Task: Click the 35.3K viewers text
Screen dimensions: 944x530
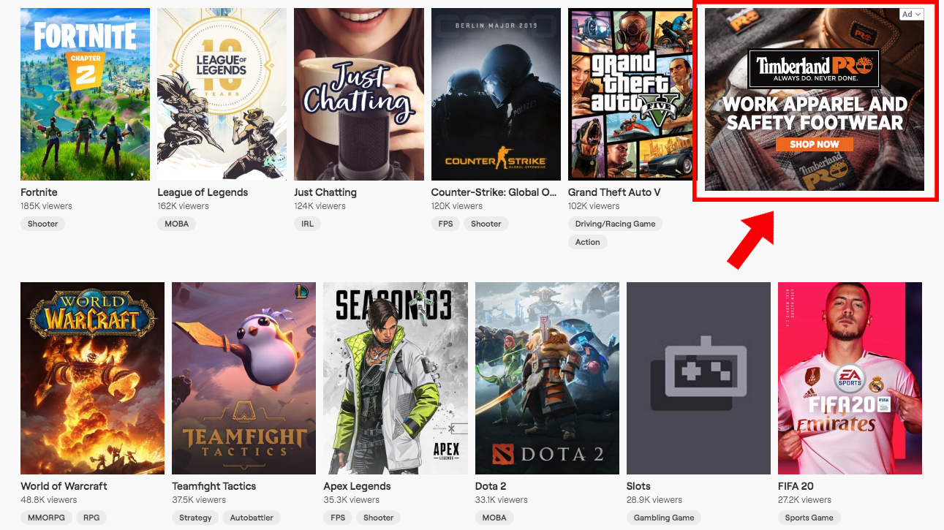Action: (351, 500)
